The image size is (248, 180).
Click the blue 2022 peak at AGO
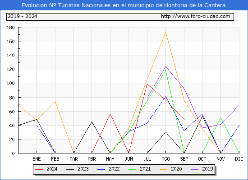pyautogui.click(x=165, y=96)
